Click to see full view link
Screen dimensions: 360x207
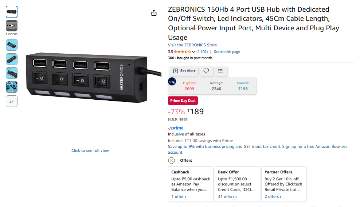coord(90,150)
